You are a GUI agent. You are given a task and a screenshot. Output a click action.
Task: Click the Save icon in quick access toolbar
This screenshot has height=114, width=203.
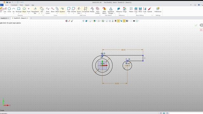pyautogui.click(x=7, y=2)
